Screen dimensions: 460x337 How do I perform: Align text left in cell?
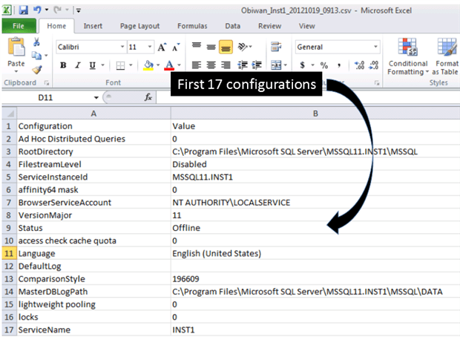click(x=197, y=65)
